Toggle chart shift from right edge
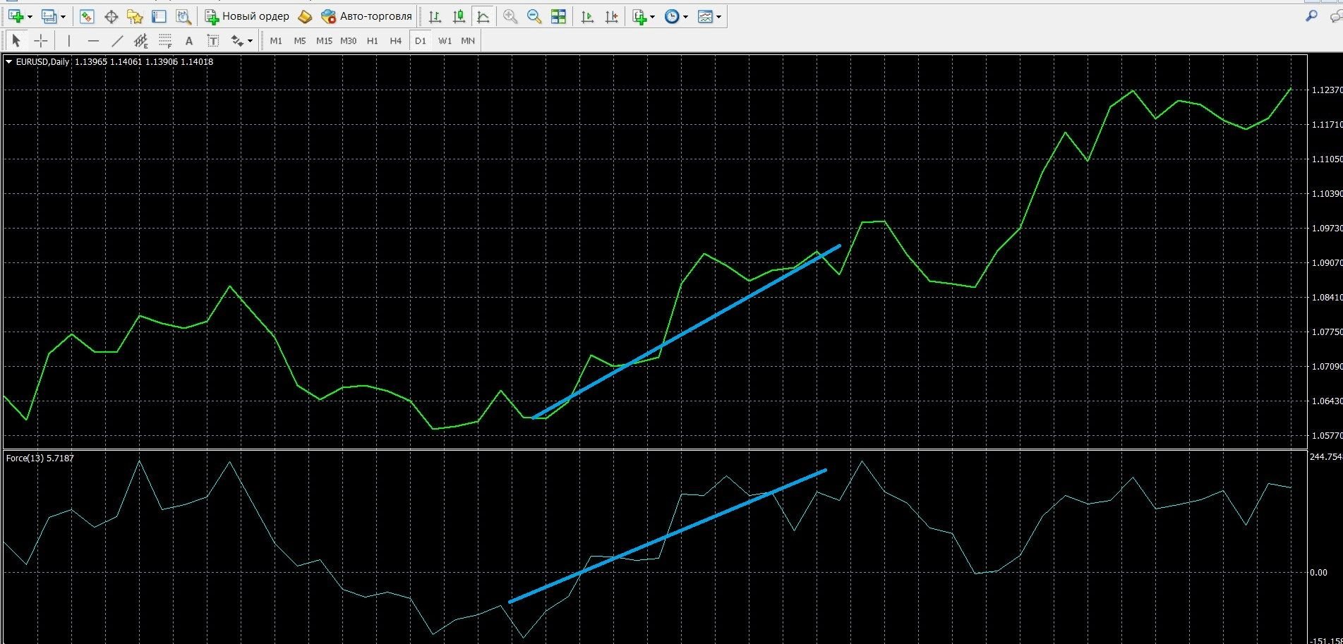Viewport: 1343px width, 644px height. 611,16
